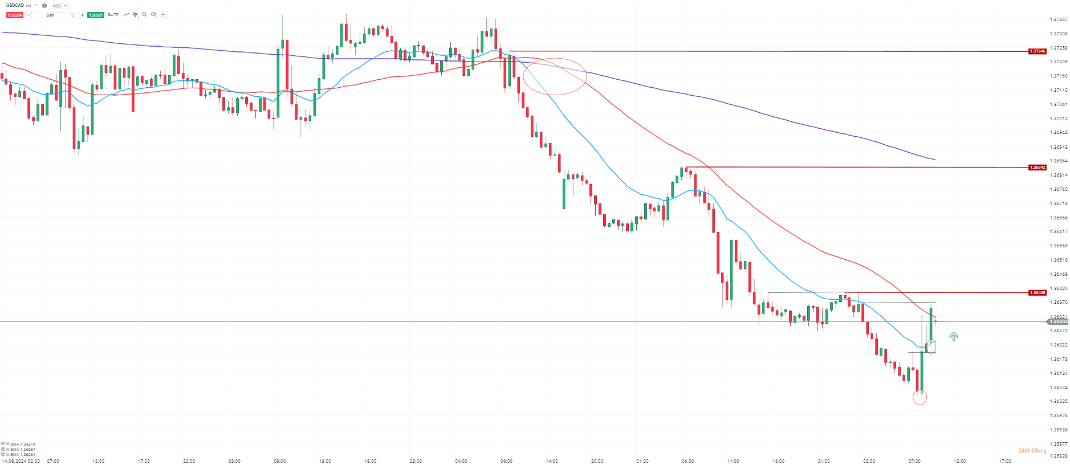Screen dimensions: 1070x465
Task: Zoom out the chart
Action: 144,15
